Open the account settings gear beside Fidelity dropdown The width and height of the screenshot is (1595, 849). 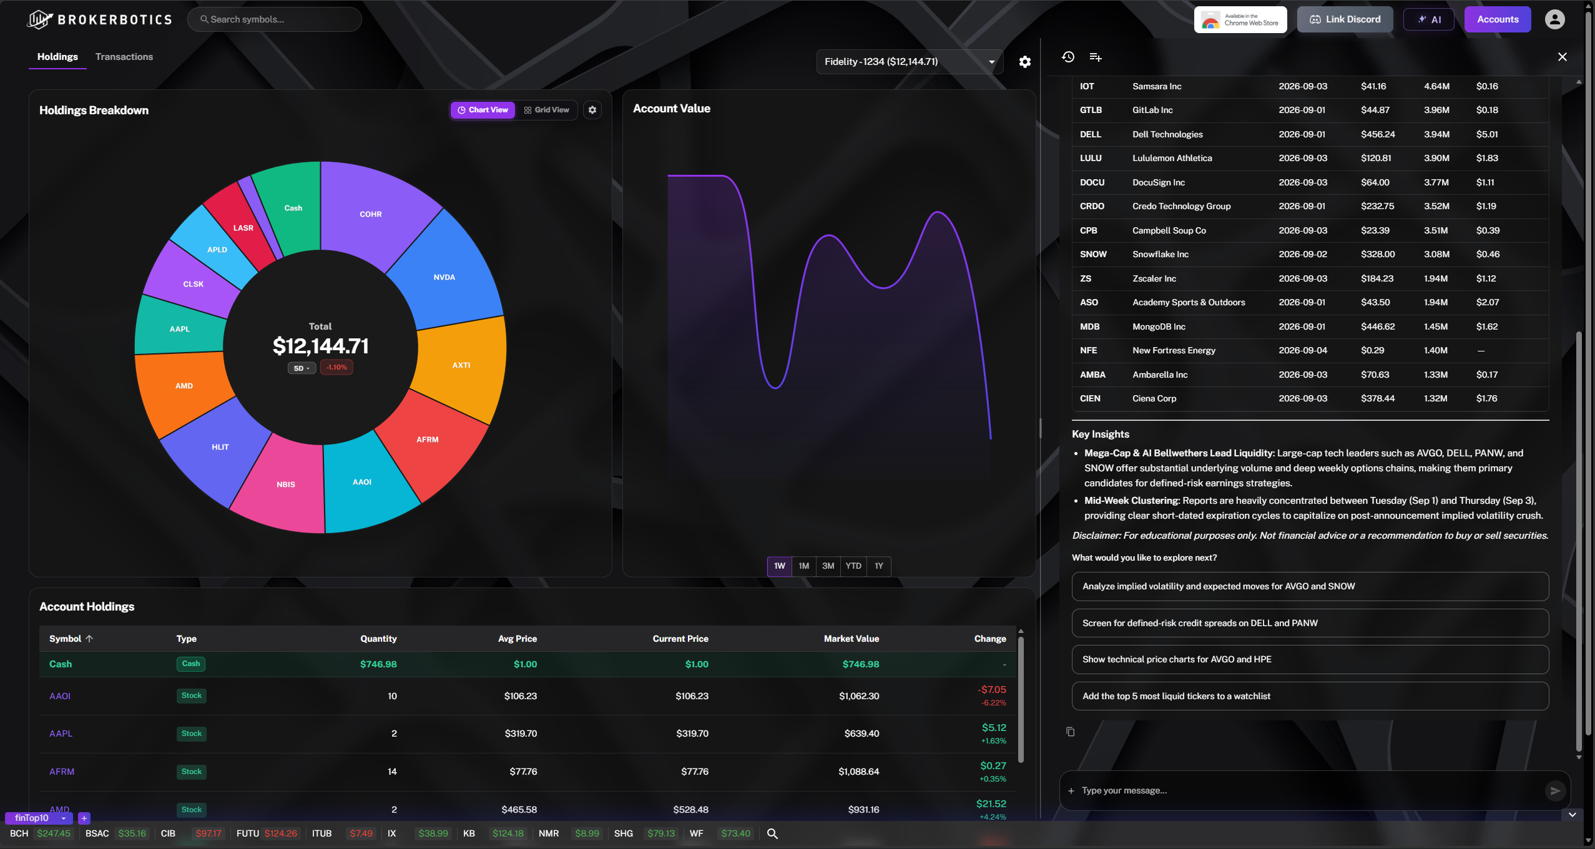click(x=1025, y=62)
